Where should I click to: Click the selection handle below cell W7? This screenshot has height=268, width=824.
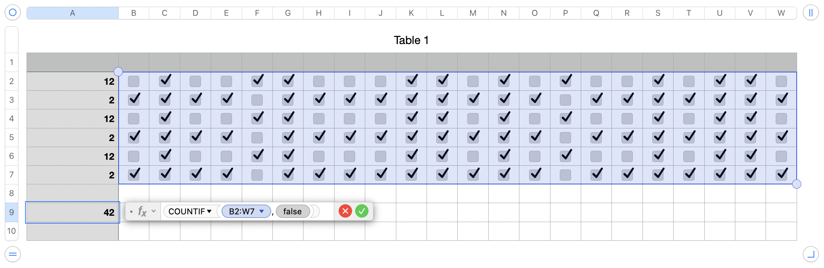point(797,184)
